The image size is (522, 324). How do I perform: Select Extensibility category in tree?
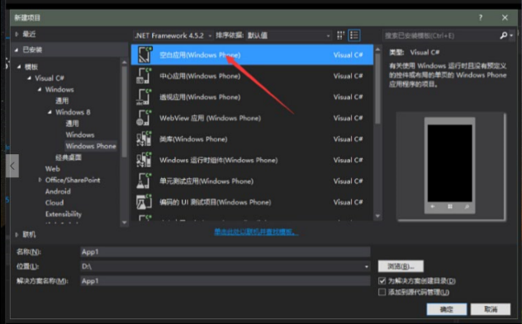pyautogui.click(x=64, y=214)
